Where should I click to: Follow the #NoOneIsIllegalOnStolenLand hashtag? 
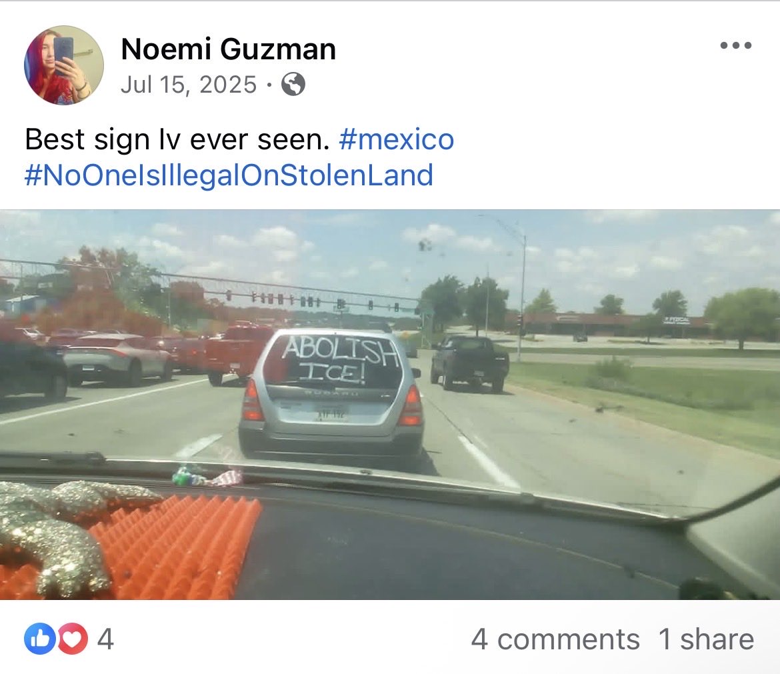[x=229, y=175]
